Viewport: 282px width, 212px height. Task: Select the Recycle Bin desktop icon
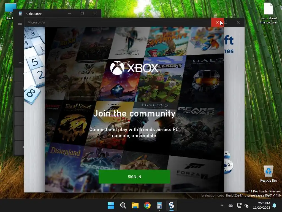[x=268, y=174]
